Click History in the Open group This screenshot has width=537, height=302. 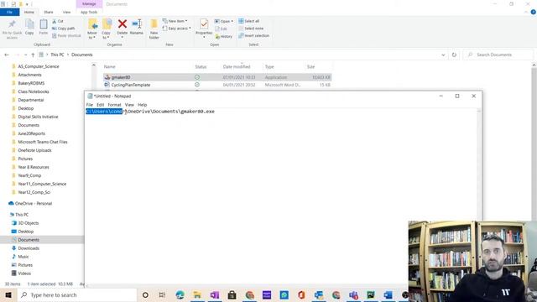pos(224,36)
